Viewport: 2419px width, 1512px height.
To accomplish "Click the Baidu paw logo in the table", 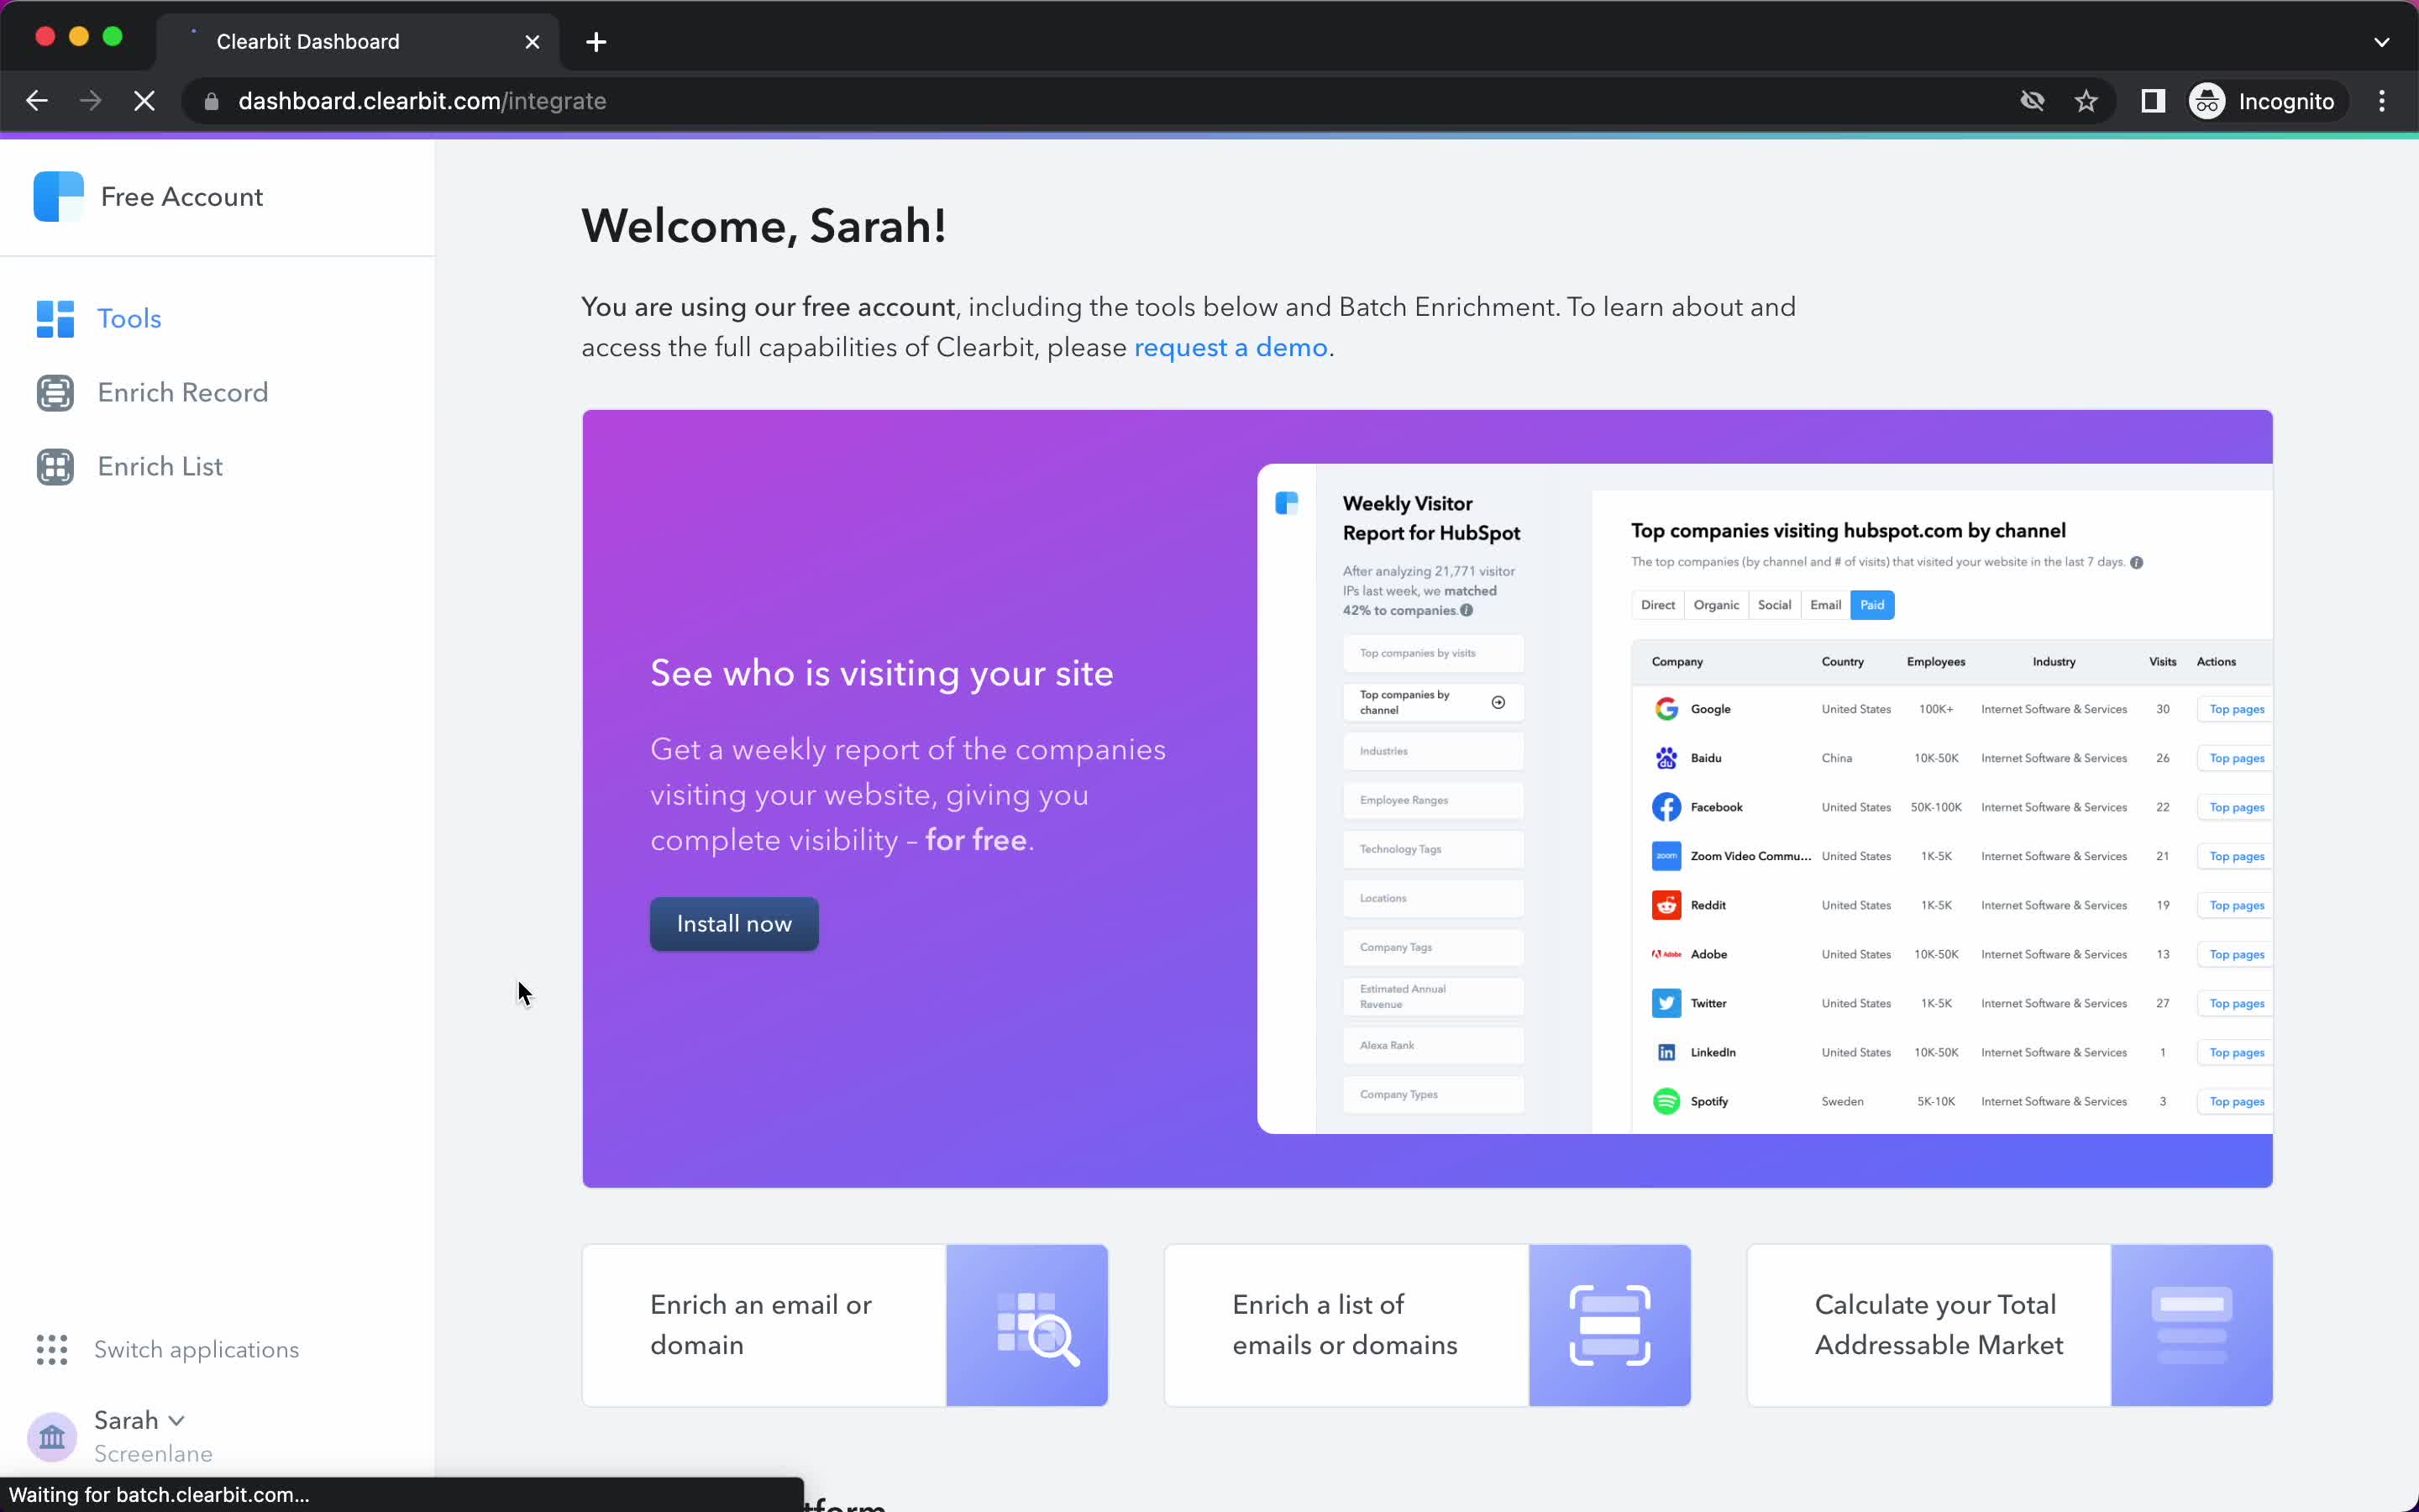I will coord(1666,758).
